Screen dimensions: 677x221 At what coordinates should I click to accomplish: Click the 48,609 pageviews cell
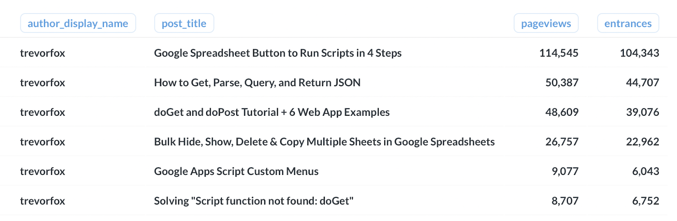pyautogui.click(x=561, y=112)
